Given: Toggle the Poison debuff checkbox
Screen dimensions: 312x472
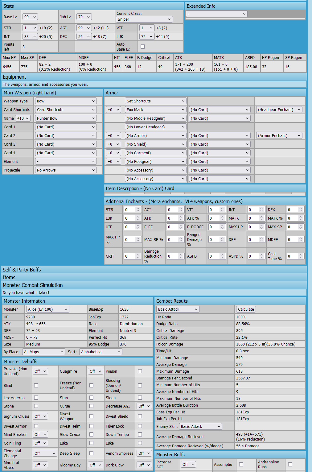Looking at the screenshot, I should (x=140, y=371).
